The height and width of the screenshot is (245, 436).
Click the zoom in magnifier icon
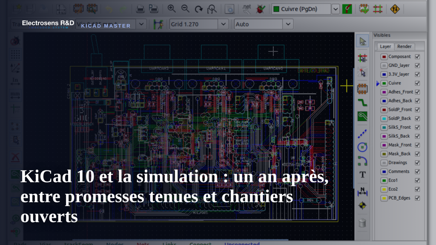coord(172,9)
